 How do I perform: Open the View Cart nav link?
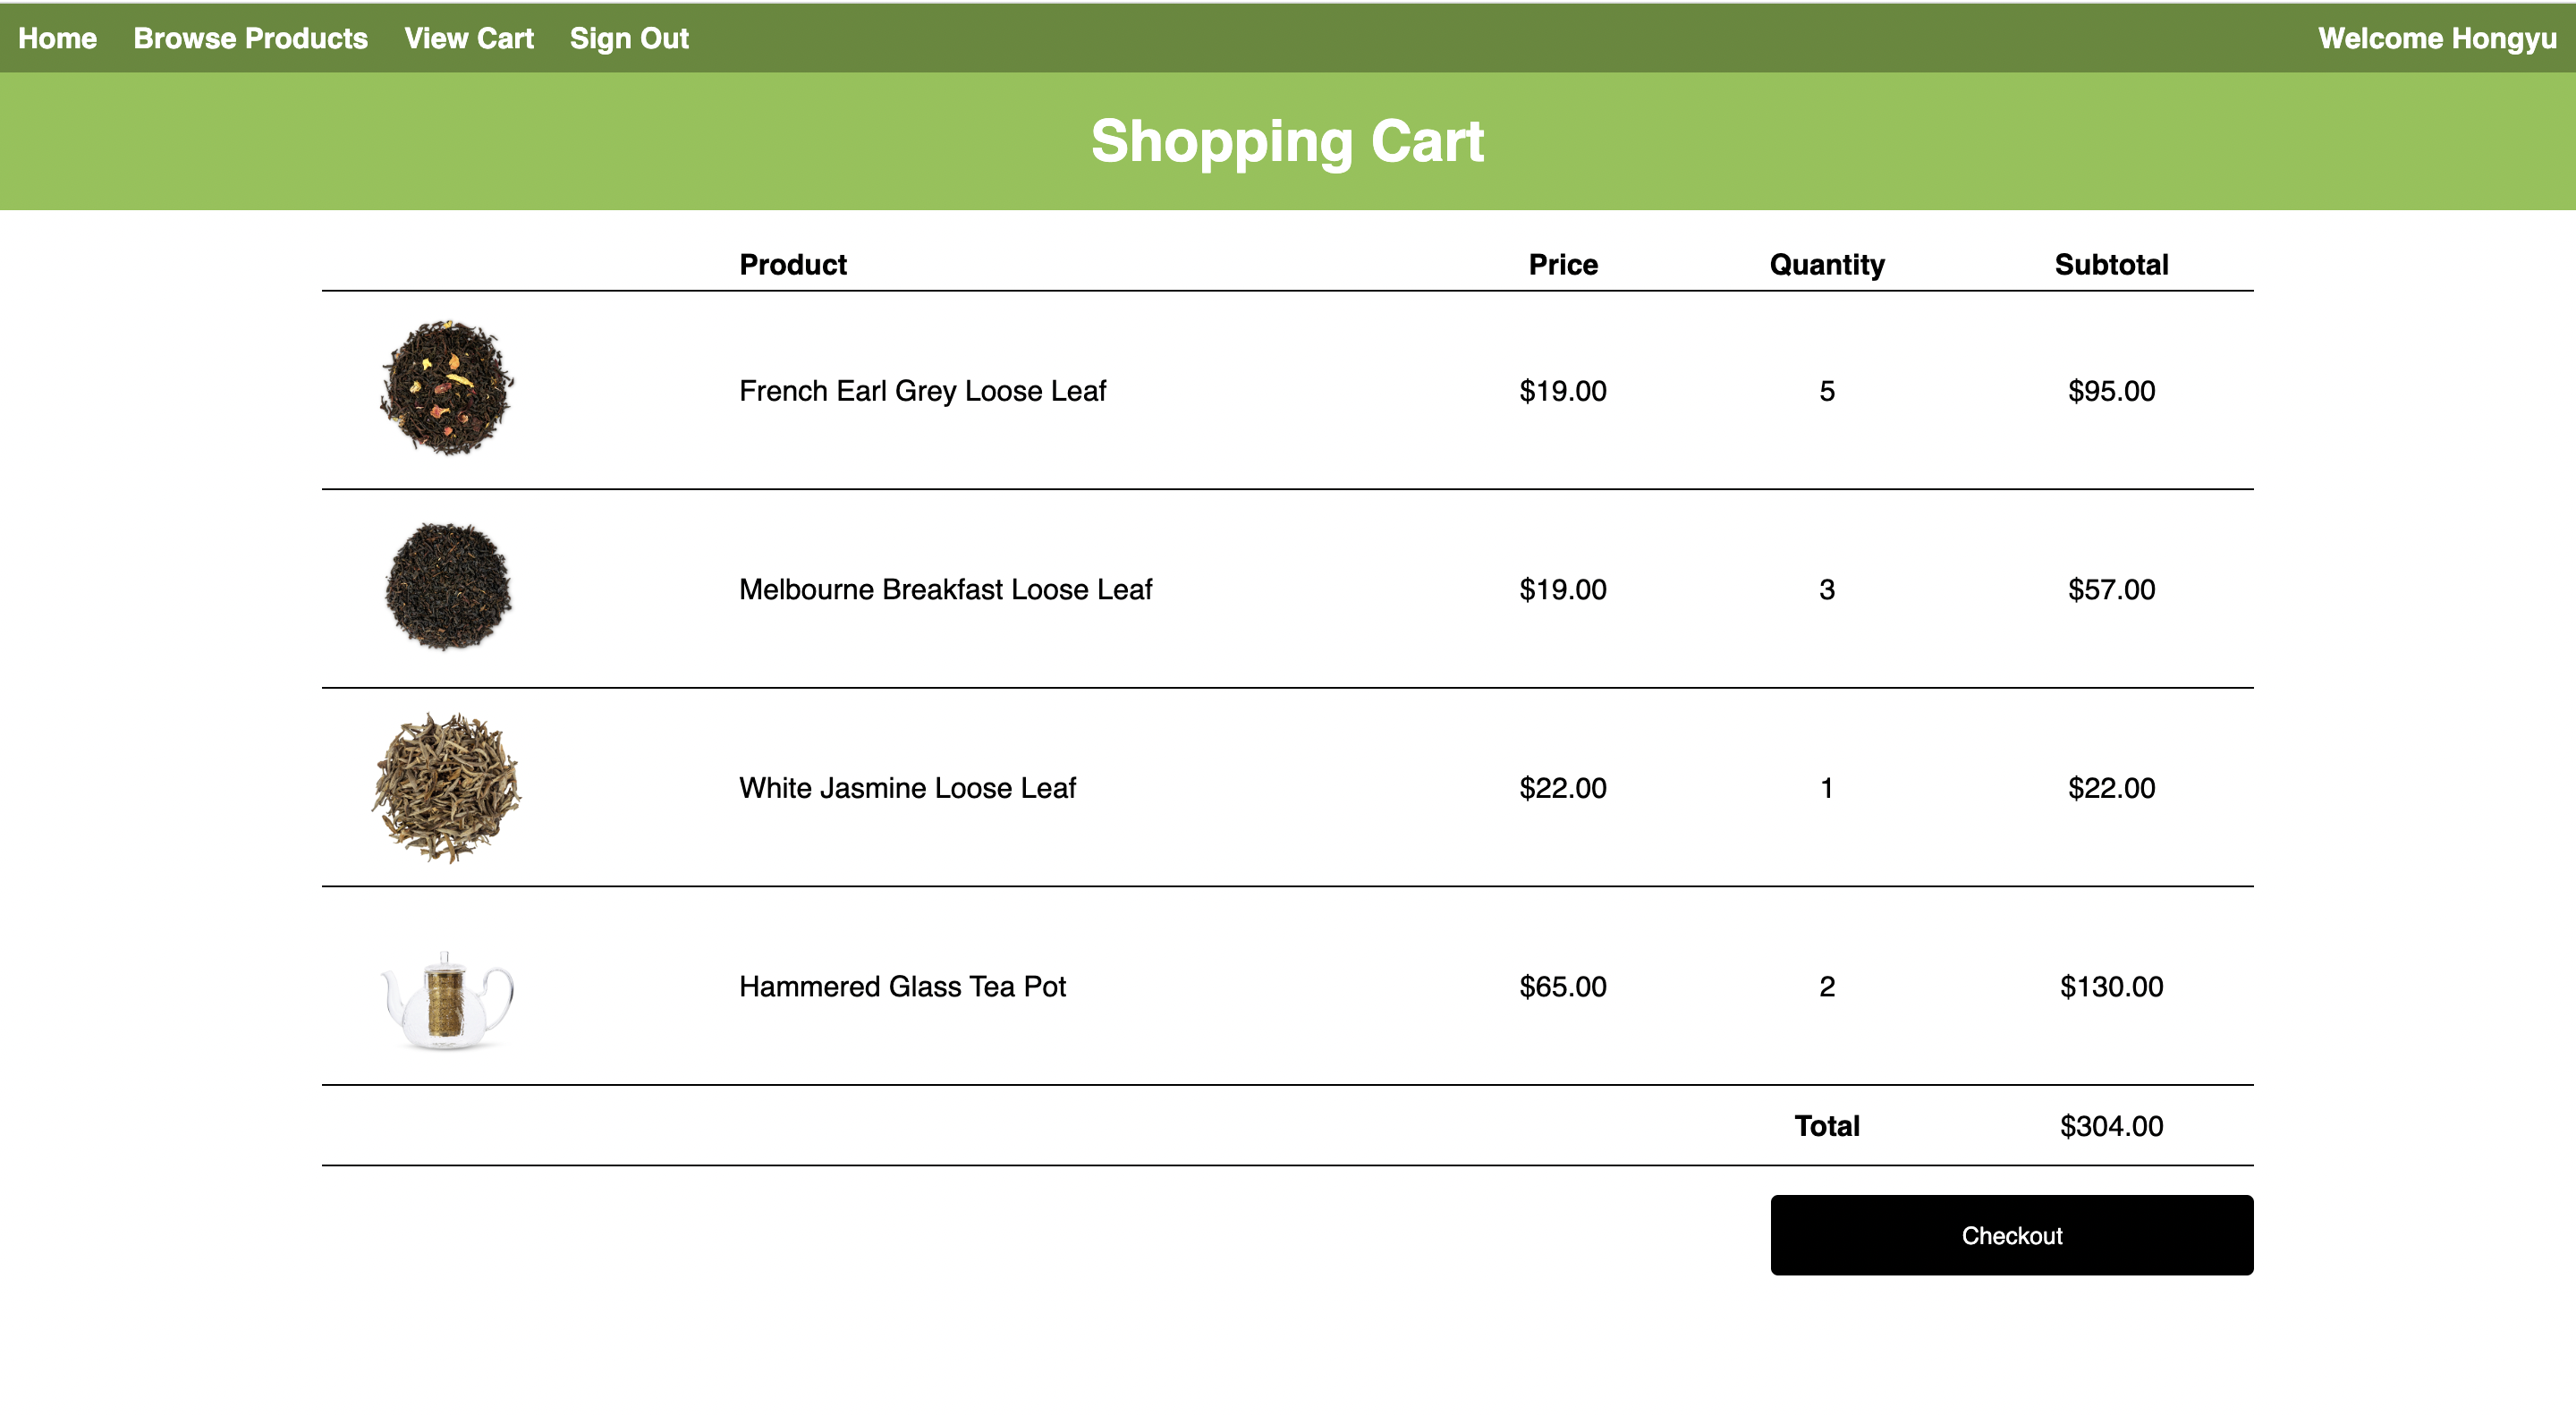[x=468, y=38]
